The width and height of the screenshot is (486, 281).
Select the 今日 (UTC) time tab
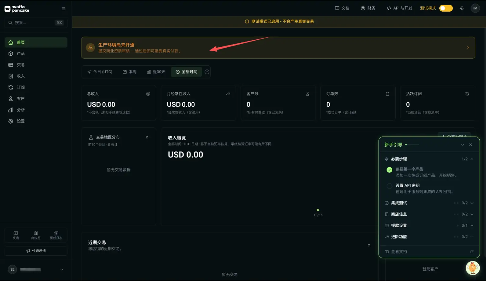click(x=100, y=72)
